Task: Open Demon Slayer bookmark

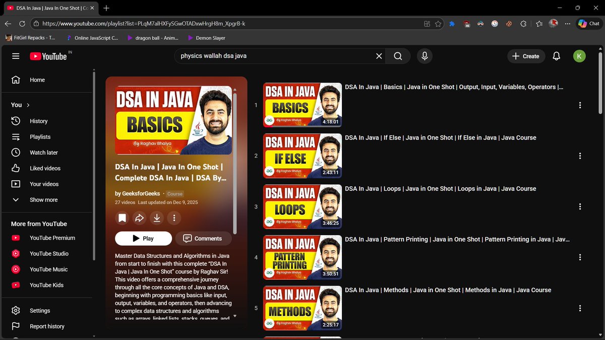Action: pos(206,38)
